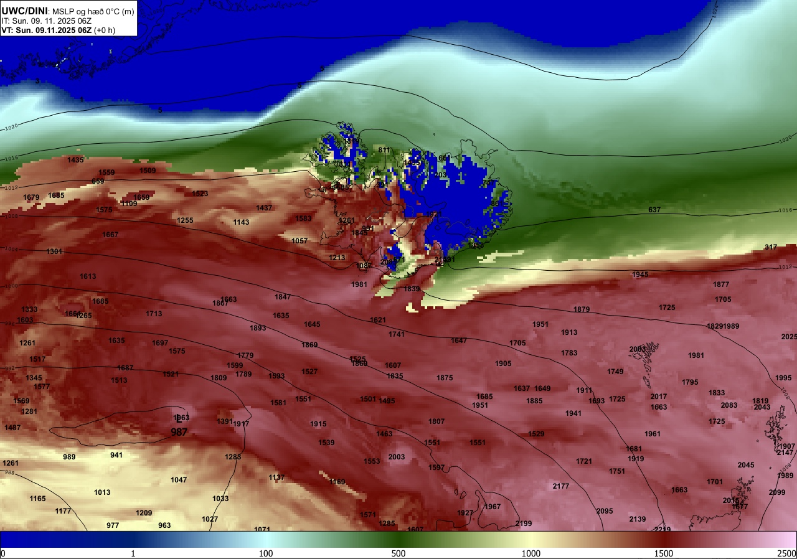Click the colour scale tick label 1000
The width and height of the screenshot is (797, 559).
(531, 553)
